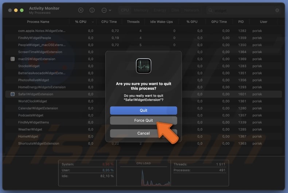This screenshot has height=193, width=288.
Task: Click the Quit button in dialog
Action: [143, 110]
